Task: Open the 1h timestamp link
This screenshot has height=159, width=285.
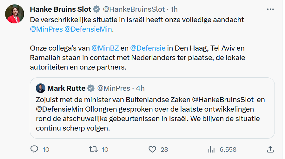Action: click(x=174, y=9)
